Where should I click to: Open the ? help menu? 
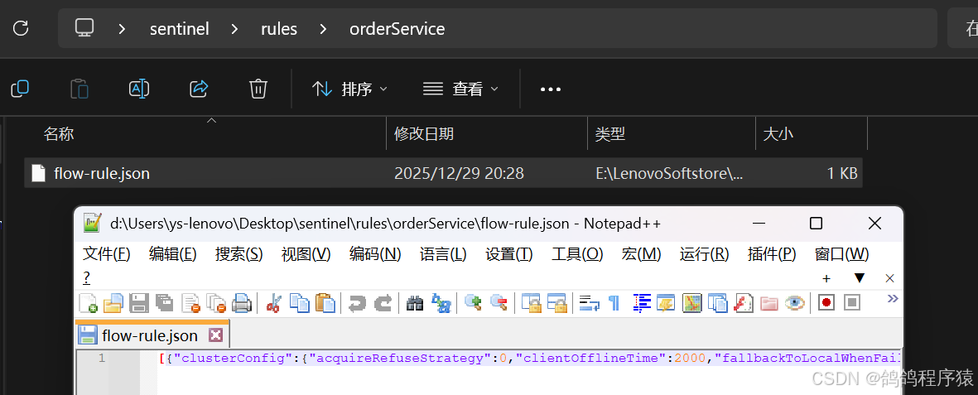[86, 277]
